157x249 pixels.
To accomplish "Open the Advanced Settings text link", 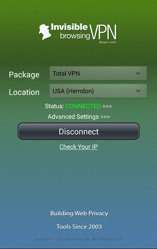I will click(x=73, y=117).
